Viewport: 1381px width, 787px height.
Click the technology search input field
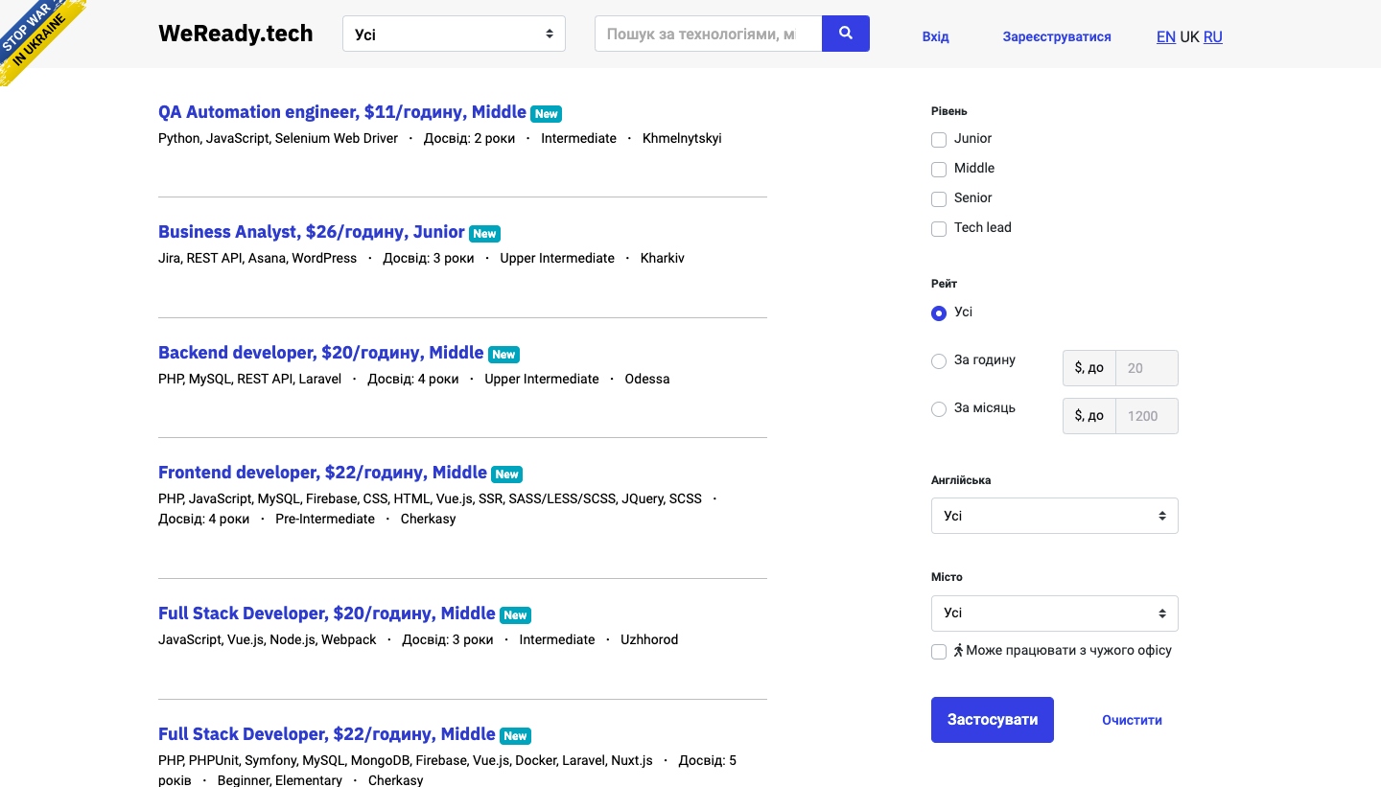pos(709,34)
